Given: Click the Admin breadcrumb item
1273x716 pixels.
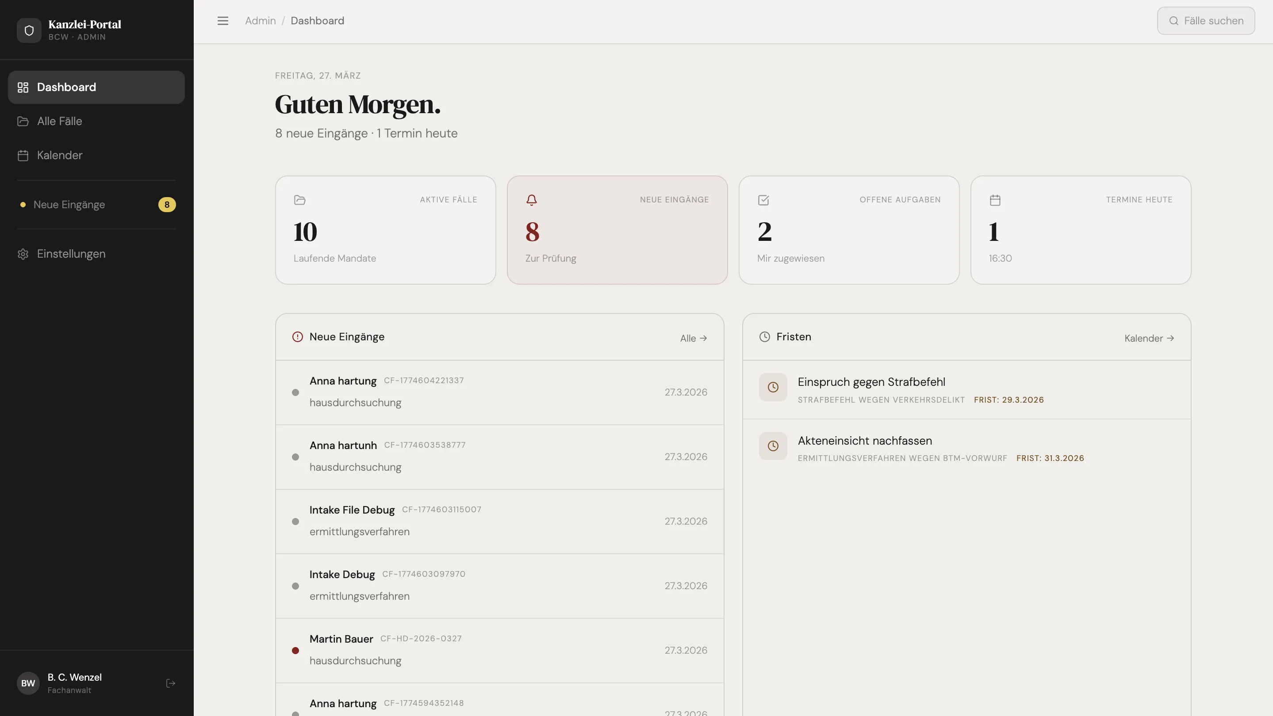Looking at the screenshot, I should coord(260,20).
